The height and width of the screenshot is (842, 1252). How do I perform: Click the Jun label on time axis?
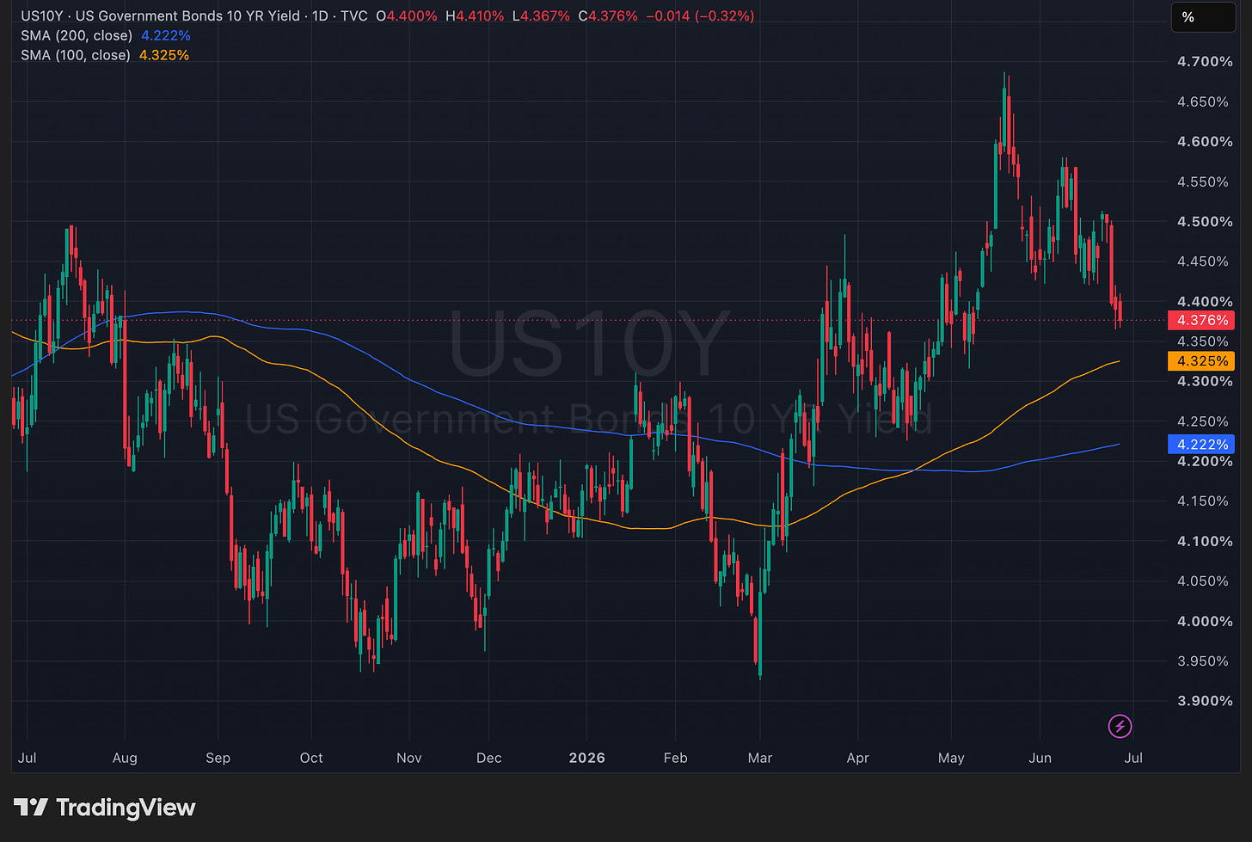[x=1040, y=758]
